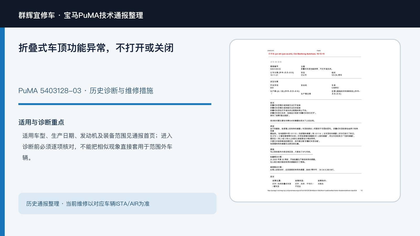Click the paragraph beginning 适用车型、生产日期
This screenshot has width=420, height=236.
click(x=97, y=147)
